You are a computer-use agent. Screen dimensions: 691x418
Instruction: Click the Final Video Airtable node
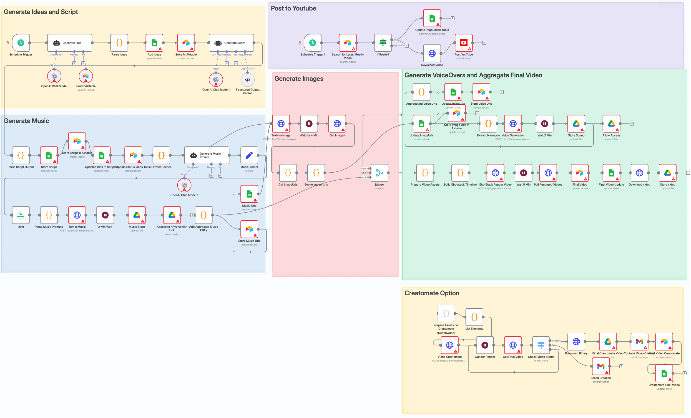point(580,173)
